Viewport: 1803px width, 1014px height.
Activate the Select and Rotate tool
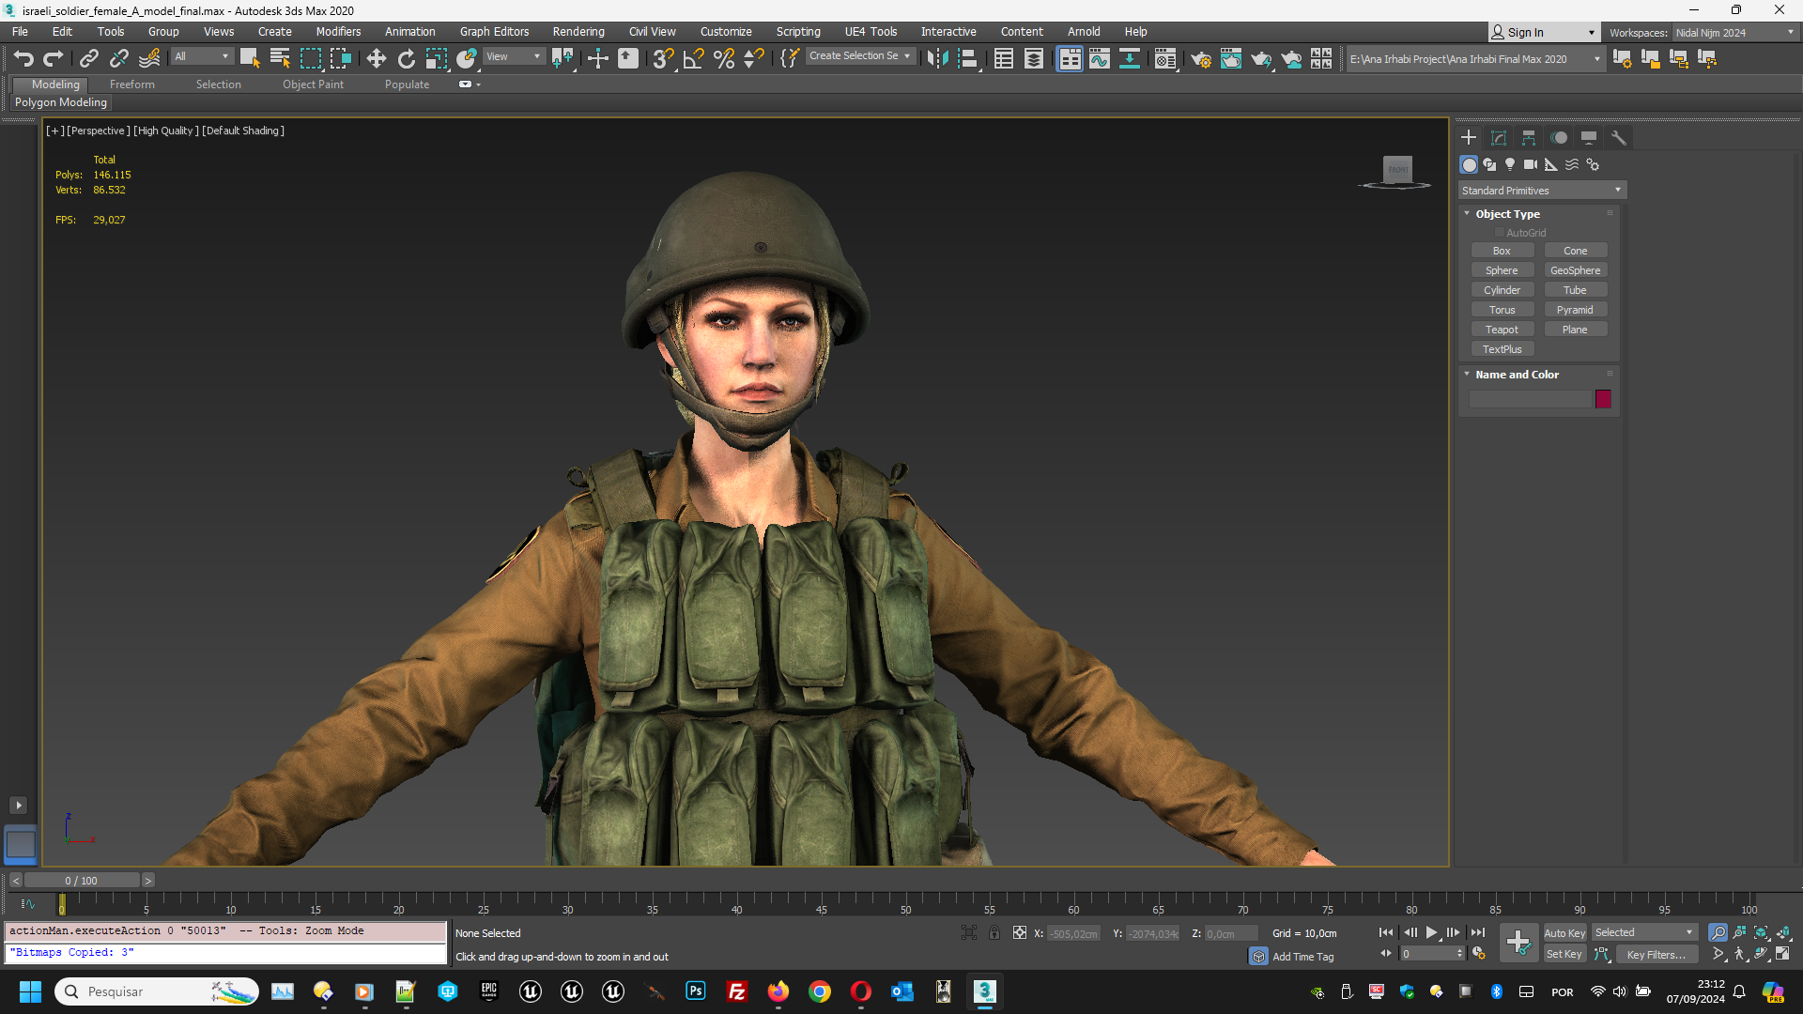point(406,58)
